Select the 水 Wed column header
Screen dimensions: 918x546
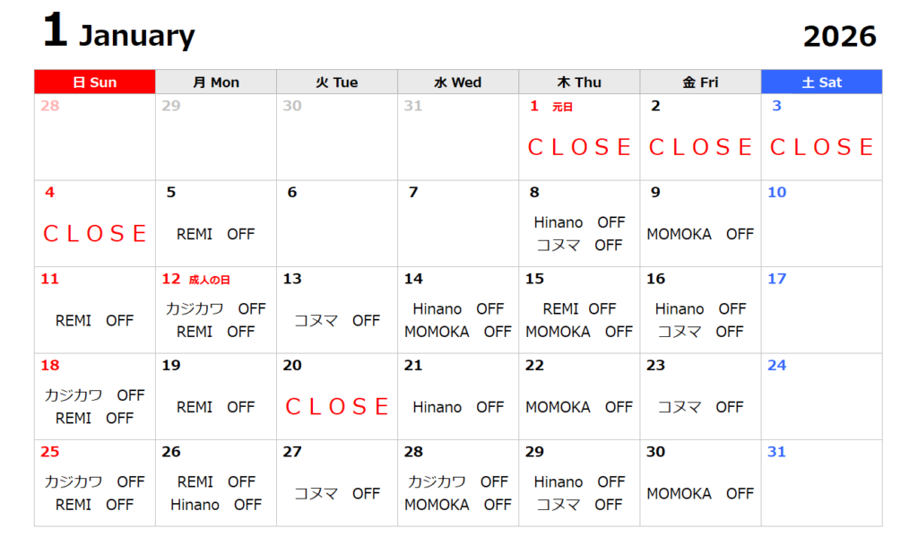[457, 82]
